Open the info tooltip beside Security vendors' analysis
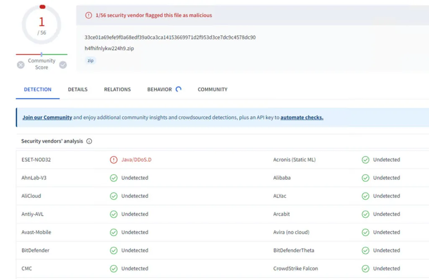The width and height of the screenshot is (429, 279). point(89,141)
